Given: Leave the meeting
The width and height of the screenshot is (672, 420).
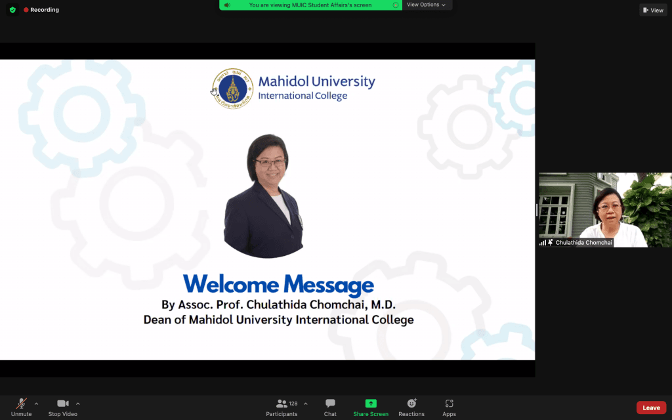Looking at the screenshot, I should click(x=650, y=408).
